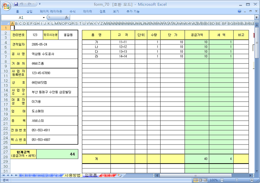Select row 16 header

coord(5,100)
